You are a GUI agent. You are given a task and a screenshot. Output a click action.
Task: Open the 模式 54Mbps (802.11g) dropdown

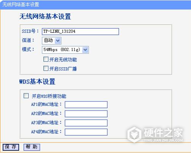pos(65,50)
